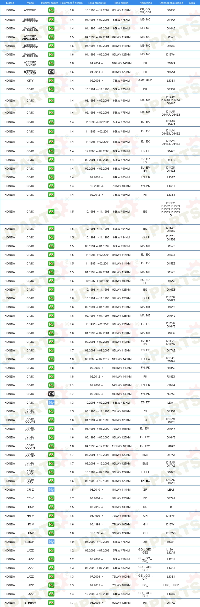
Task: Click petrol icon in Jazz L12B1 row
Action: [51, 559]
